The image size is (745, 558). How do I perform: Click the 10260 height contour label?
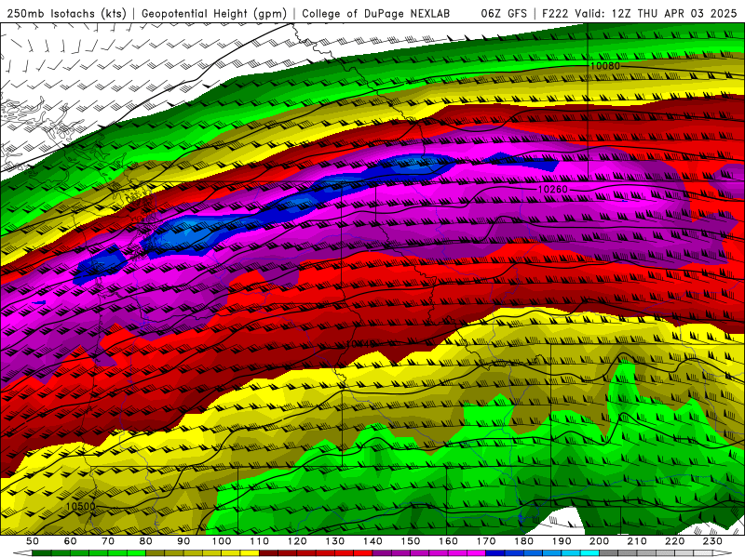552,190
